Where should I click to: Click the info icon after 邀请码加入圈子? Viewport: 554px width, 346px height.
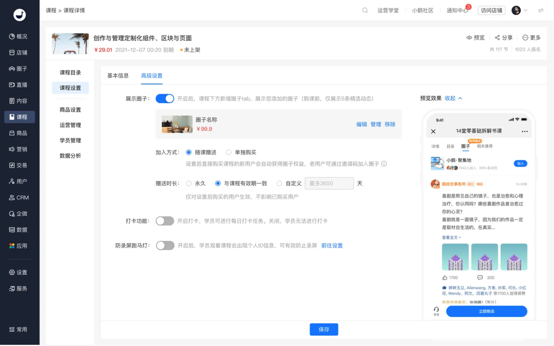click(384, 164)
